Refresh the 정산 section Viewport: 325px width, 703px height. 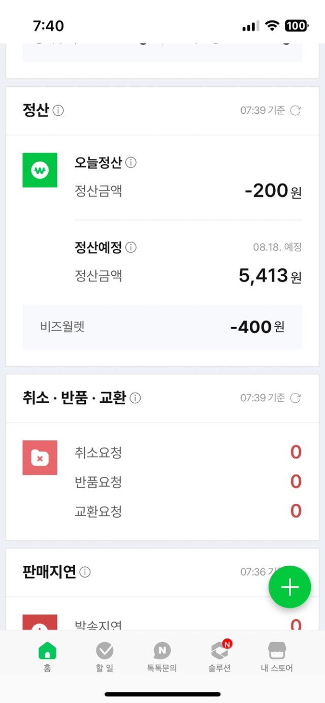296,111
